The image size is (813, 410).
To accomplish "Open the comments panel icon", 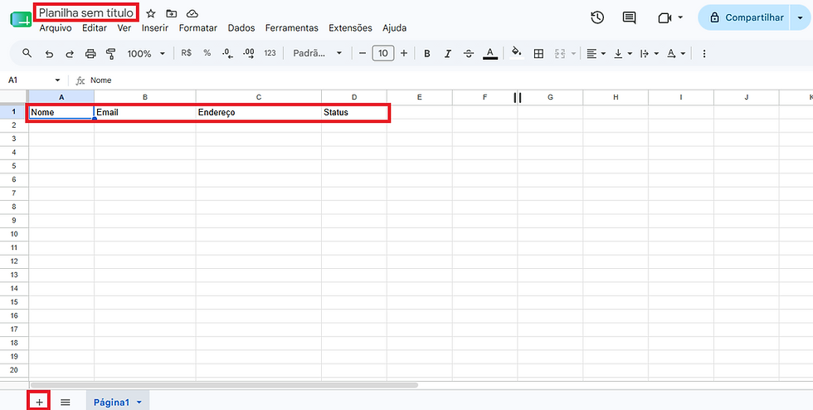I will point(629,17).
